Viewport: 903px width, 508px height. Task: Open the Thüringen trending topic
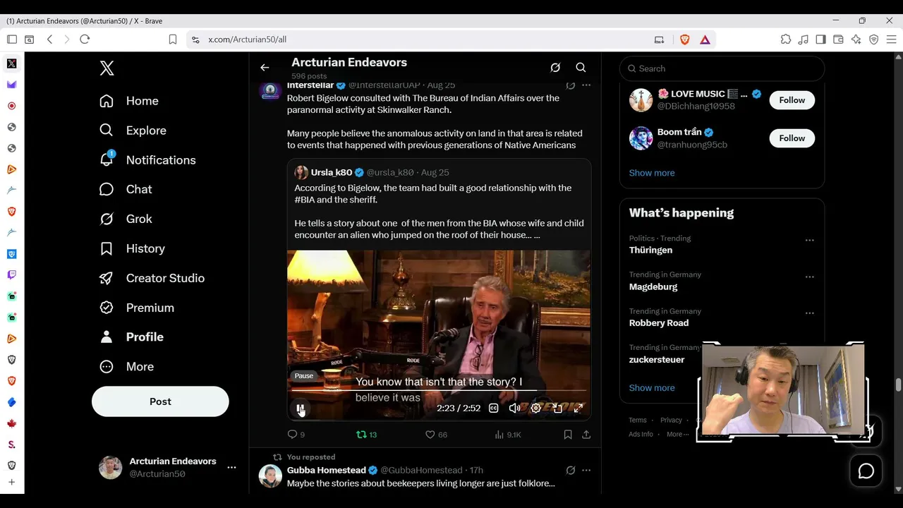click(x=650, y=250)
